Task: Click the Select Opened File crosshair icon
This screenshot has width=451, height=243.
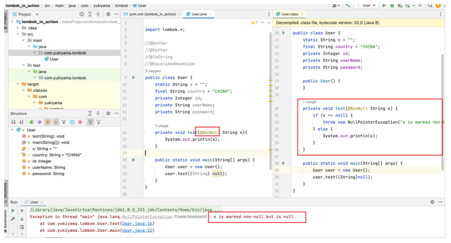Action: [82, 14]
